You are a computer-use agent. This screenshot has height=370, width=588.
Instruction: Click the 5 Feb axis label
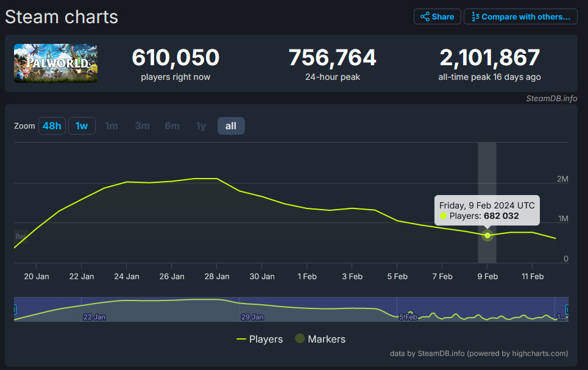[x=397, y=277]
